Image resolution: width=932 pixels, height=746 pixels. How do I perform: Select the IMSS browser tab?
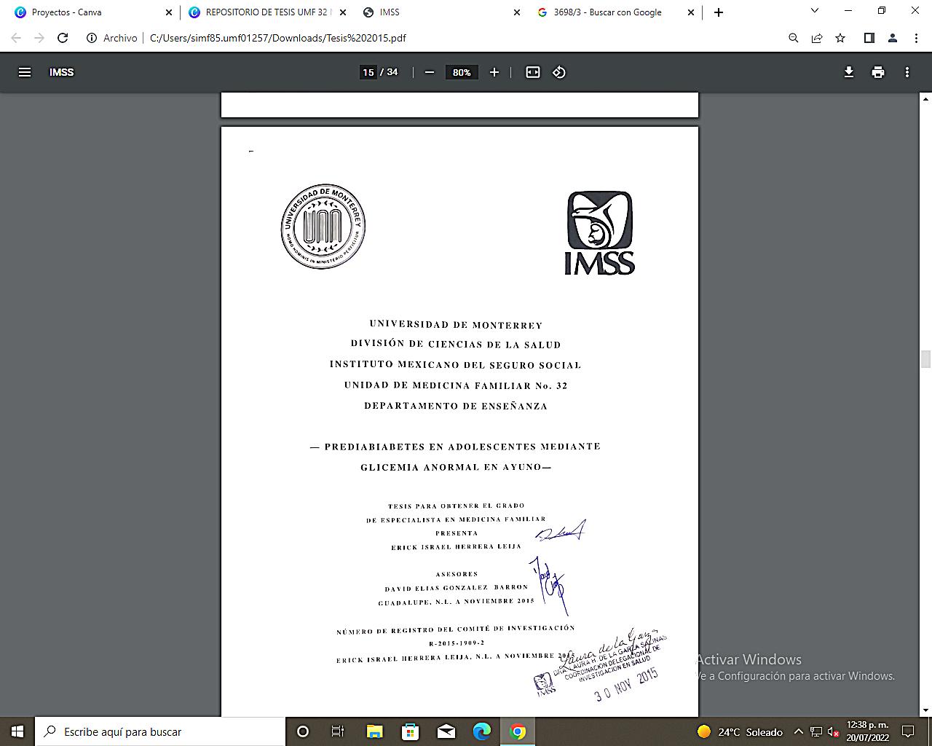390,12
